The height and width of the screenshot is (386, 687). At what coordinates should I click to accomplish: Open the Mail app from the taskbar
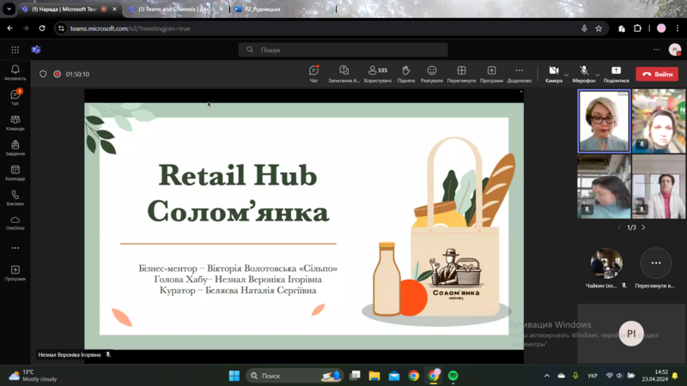click(x=394, y=376)
